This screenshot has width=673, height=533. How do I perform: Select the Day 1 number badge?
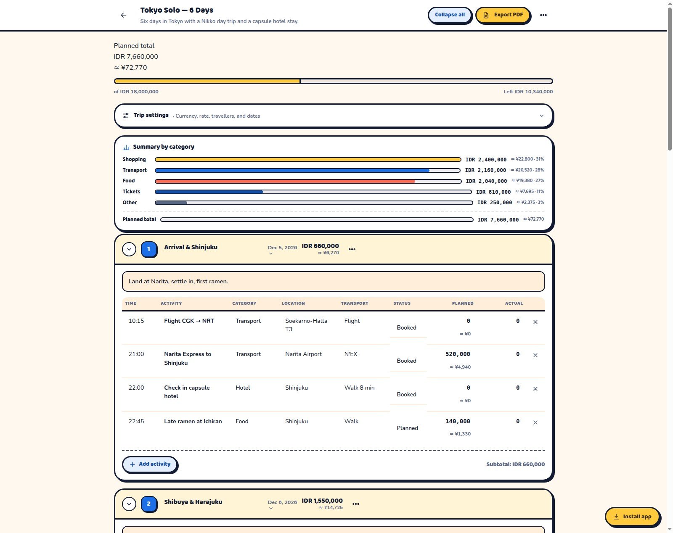(x=148, y=249)
